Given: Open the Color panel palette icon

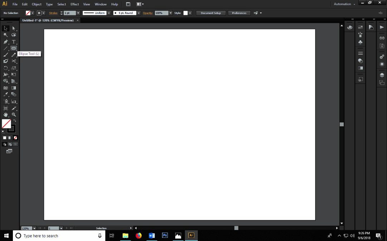Looking at the screenshot, I should (x=350, y=27).
